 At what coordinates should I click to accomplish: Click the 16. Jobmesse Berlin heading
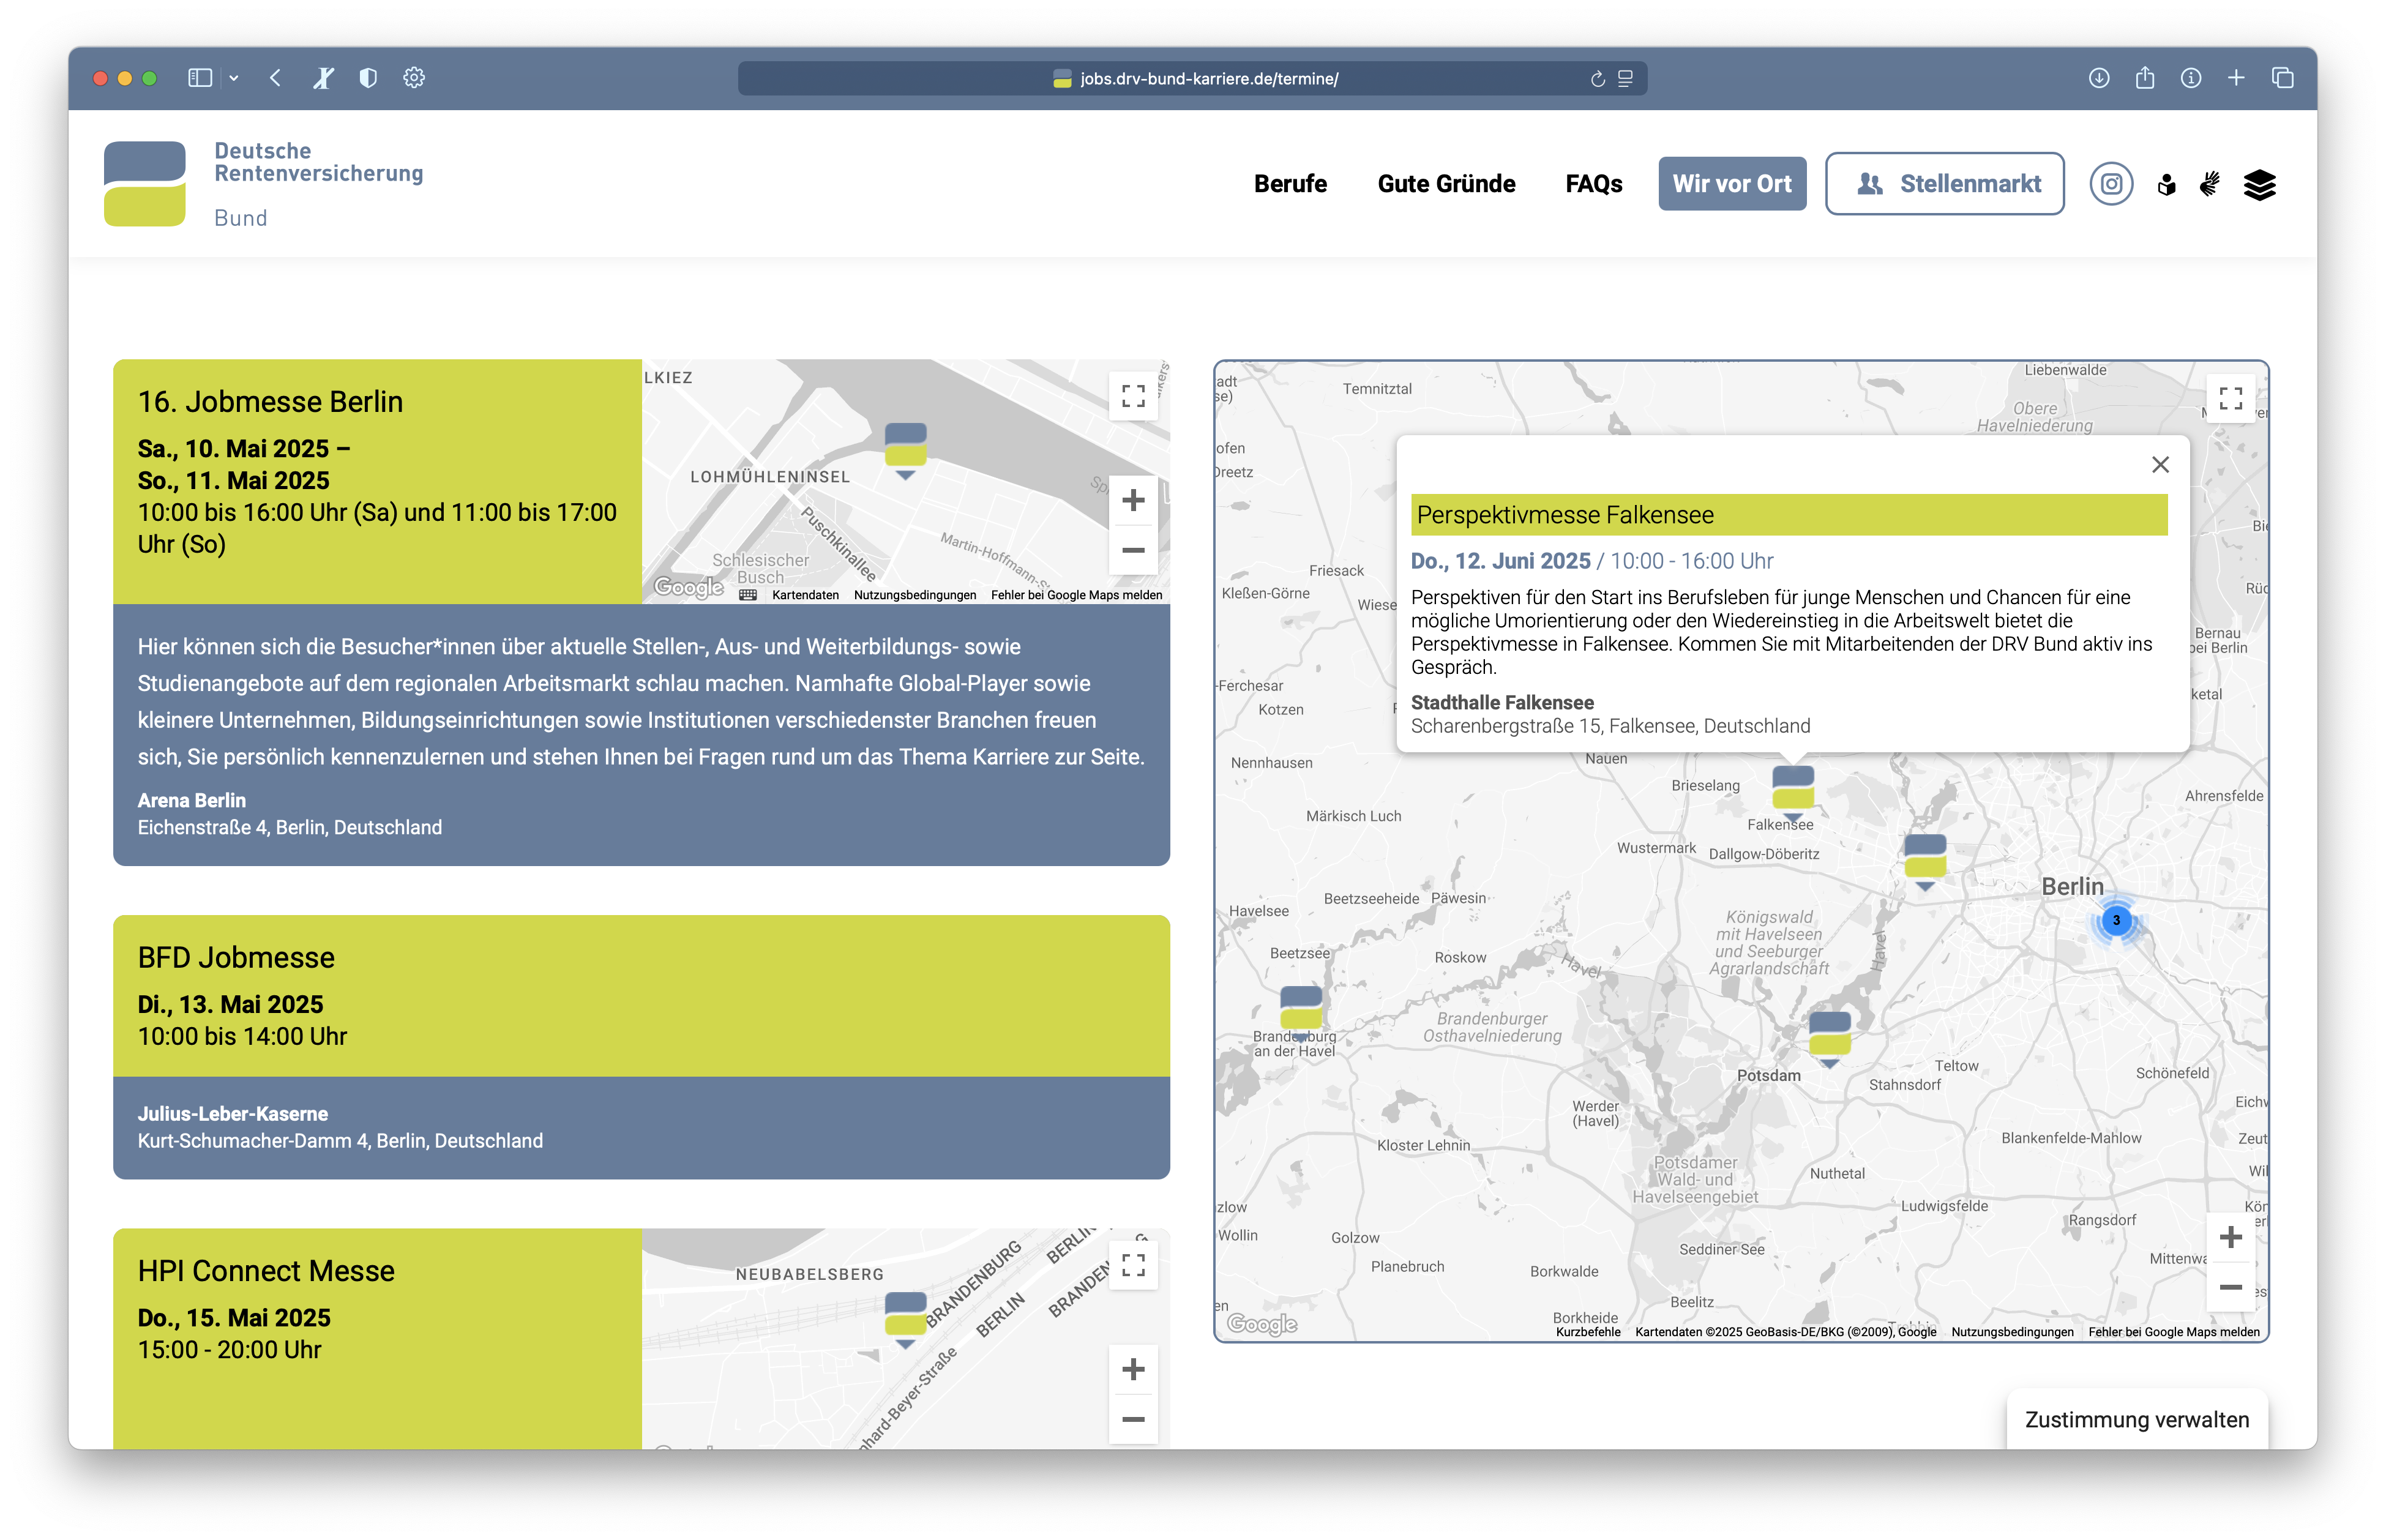coord(270,402)
